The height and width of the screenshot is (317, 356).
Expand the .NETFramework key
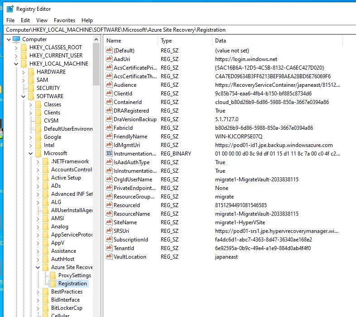[x=38, y=162]
